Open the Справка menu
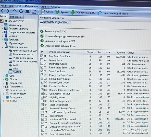 coord(56,7)
